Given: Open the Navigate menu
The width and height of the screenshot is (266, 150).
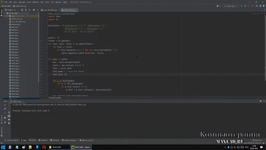Looking at the screenshot, I should [x=22, y=2].
